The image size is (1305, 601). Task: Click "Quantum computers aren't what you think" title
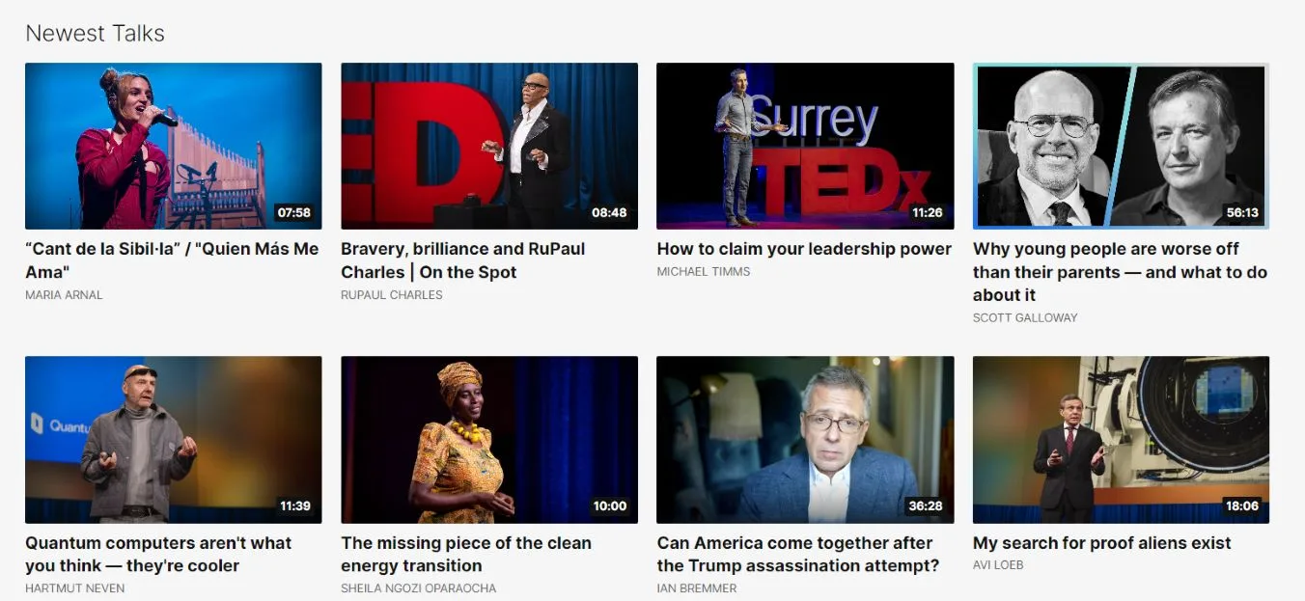tap(158, 555)
